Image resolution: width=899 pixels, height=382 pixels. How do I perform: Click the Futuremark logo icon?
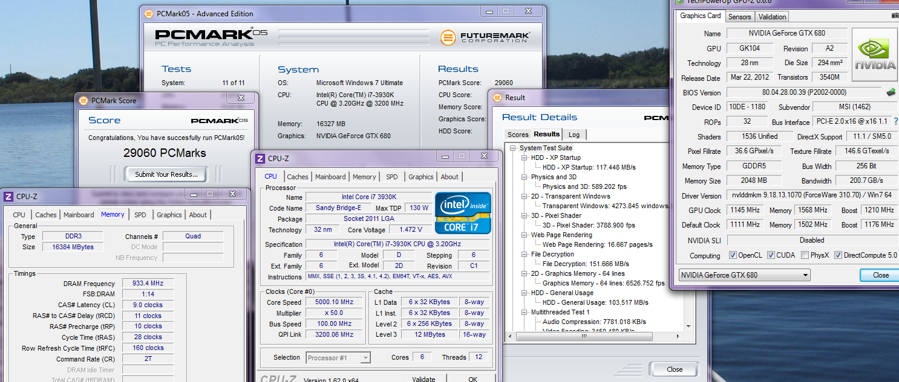point(448,37)
